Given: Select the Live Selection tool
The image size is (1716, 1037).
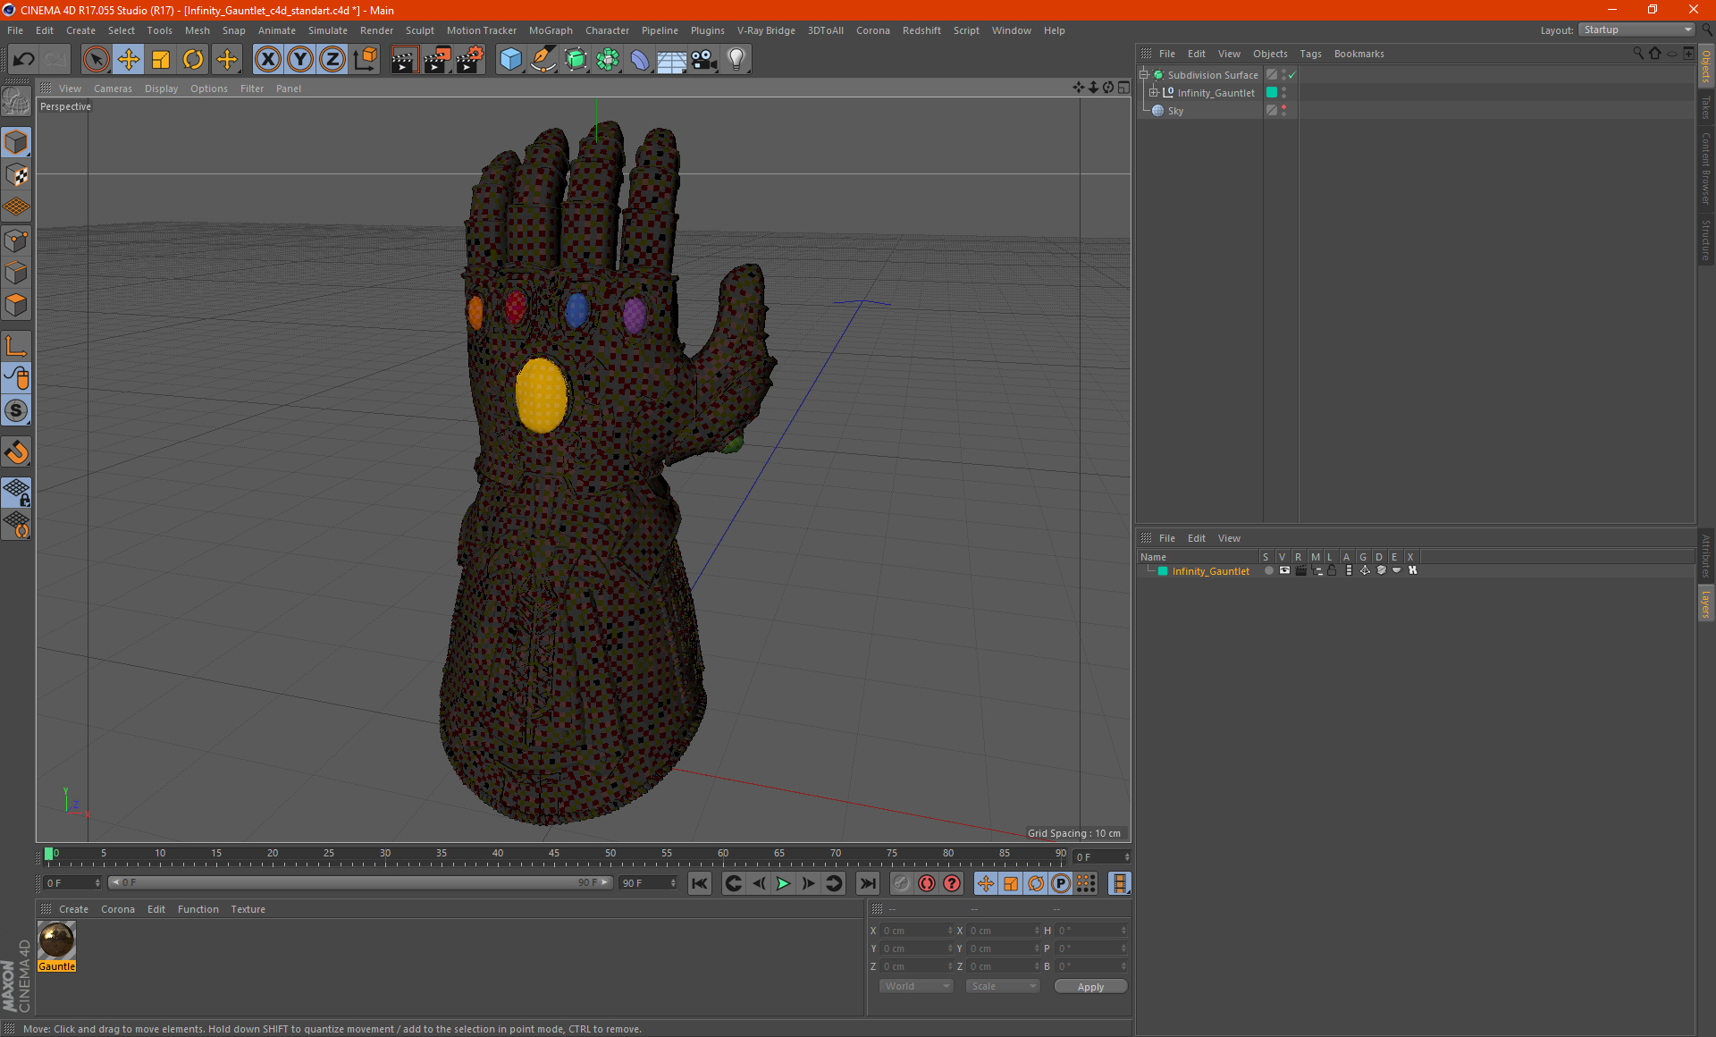Looking at the screenshot, I should tap(96, 60).
